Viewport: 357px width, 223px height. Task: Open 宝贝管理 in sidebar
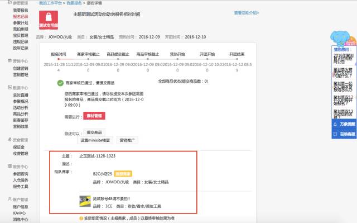tap(21, 36)
